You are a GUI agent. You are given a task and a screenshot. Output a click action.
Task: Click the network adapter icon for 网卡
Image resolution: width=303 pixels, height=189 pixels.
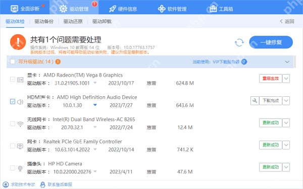[x=20, y=146]
